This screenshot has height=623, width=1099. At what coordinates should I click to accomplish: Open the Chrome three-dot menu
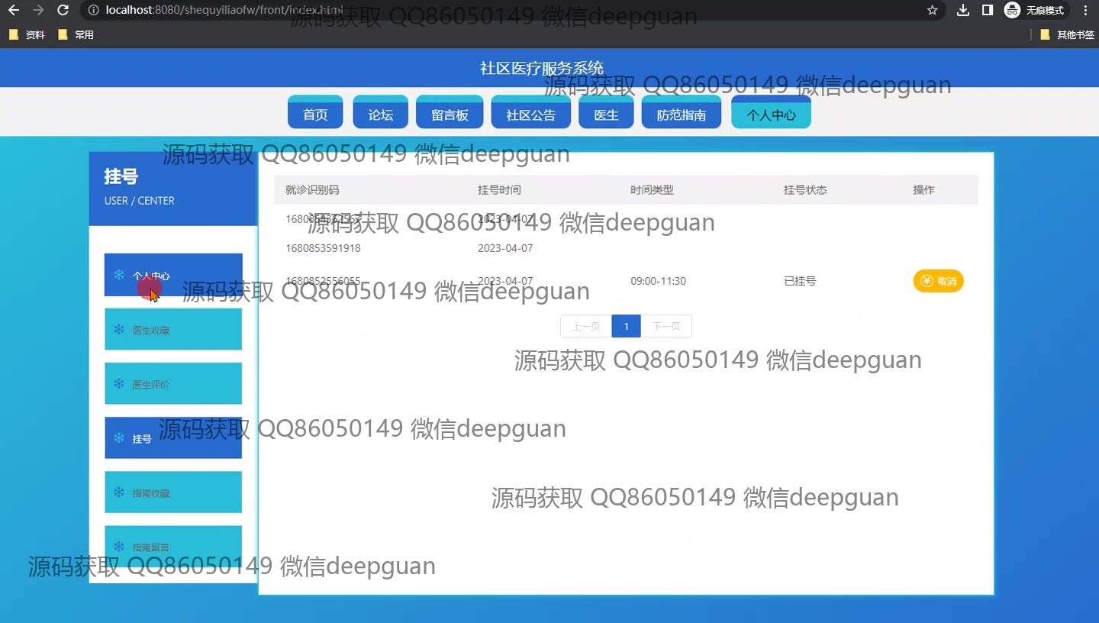(x=1085, y=10)
